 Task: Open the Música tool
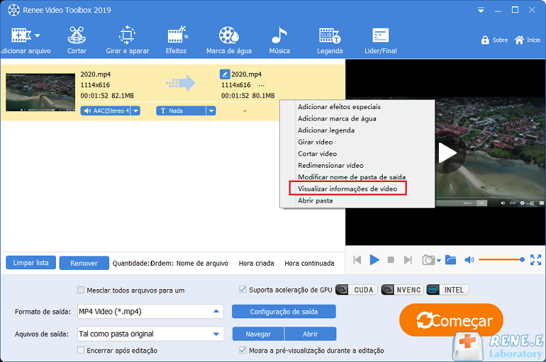coord(279,41)
